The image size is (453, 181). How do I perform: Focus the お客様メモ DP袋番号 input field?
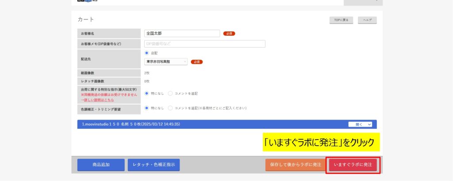(205, 44)
